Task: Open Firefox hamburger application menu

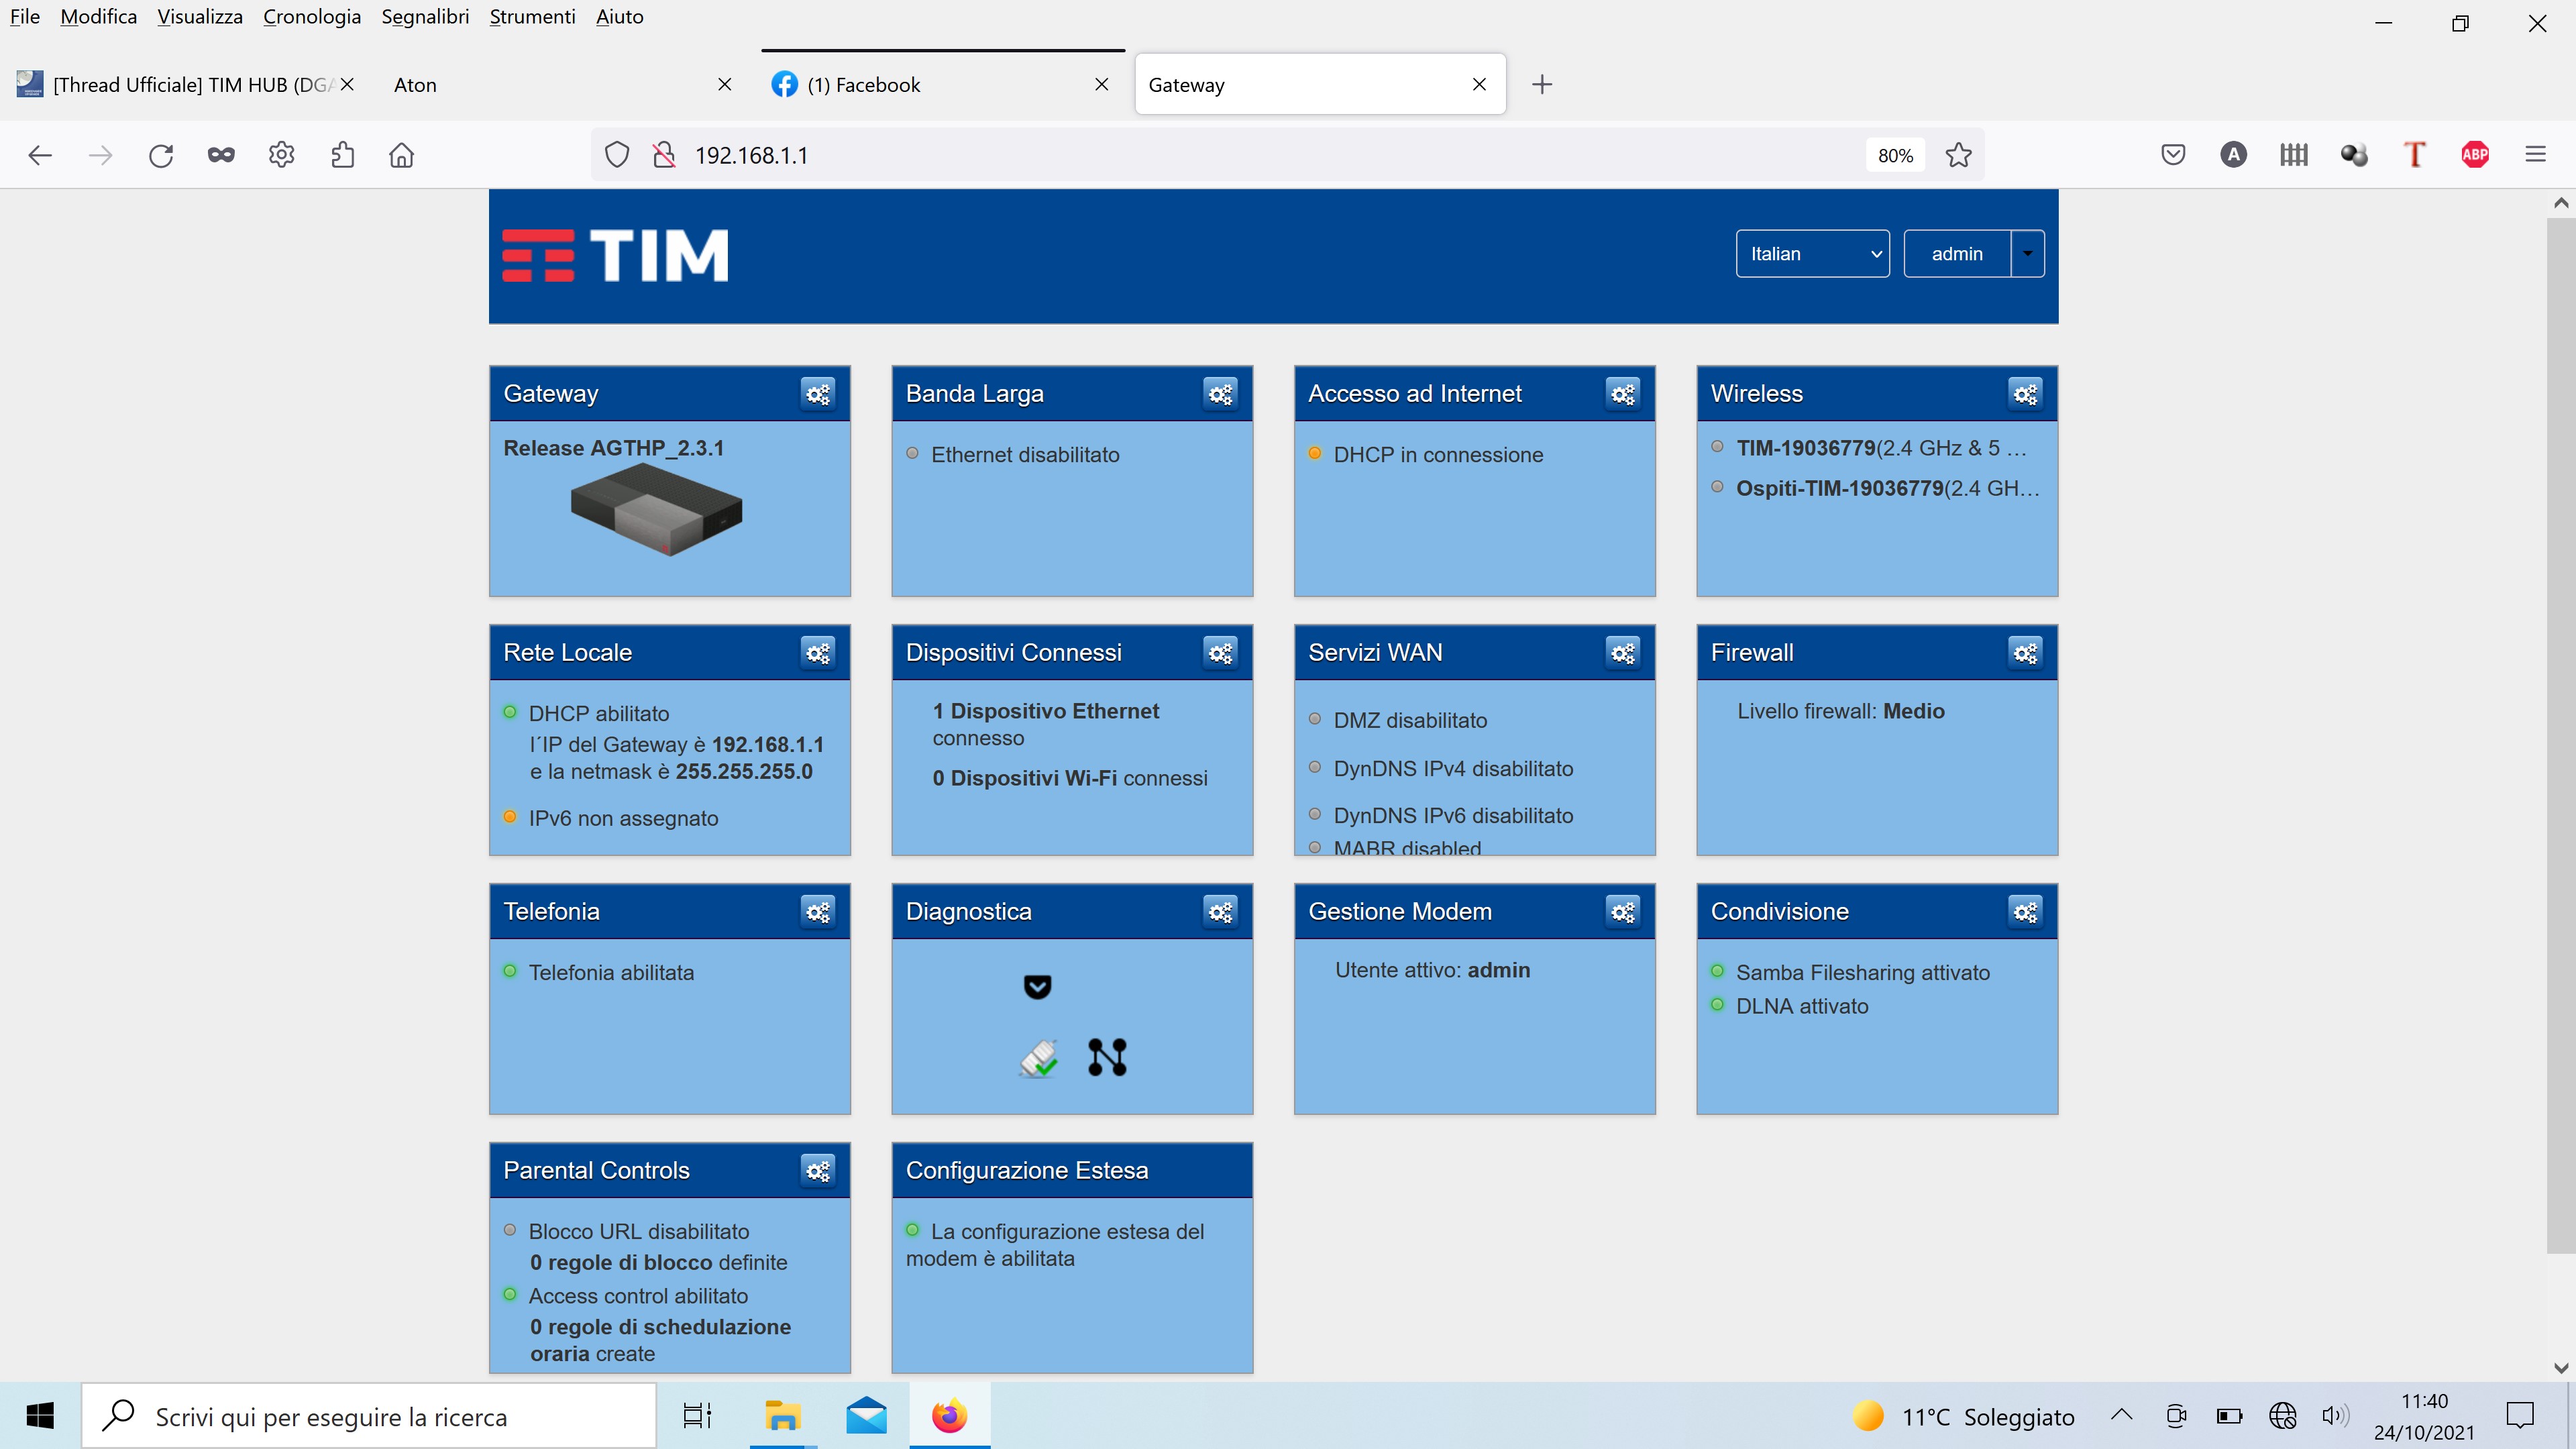Action: [x=2535, y=155]
